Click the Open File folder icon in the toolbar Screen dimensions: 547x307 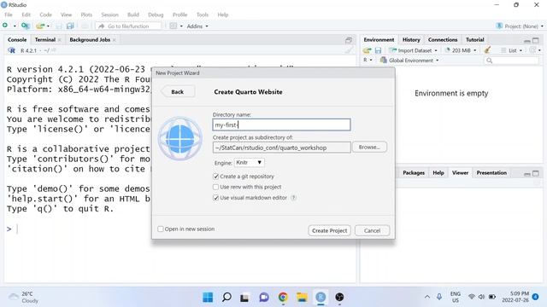tap(40, 26)
